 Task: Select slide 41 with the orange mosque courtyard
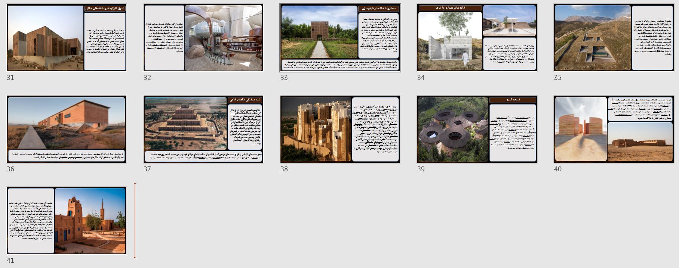(67, 221)
